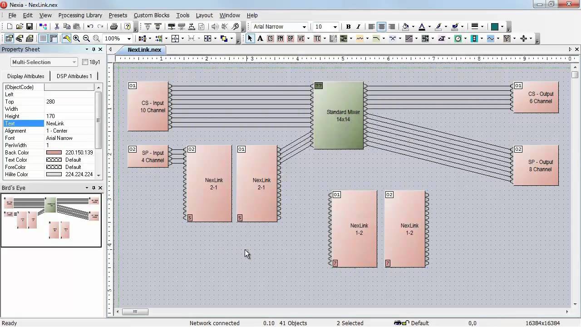Viewport: 581px width, 327px height.
Task: Toggle the 1By1 checkbox
Action: coord(85,62)
